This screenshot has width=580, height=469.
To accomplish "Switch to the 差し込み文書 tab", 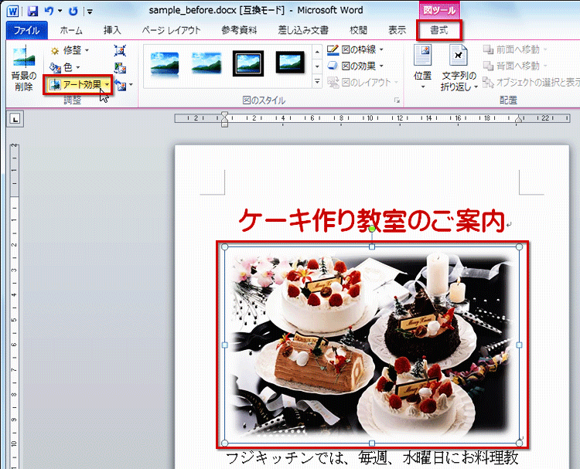I will [303, 30].
